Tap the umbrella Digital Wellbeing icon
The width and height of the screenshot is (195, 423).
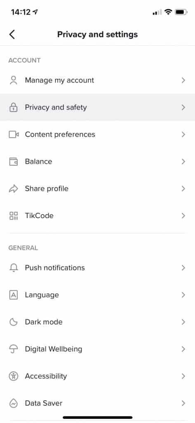pos(14,349)
